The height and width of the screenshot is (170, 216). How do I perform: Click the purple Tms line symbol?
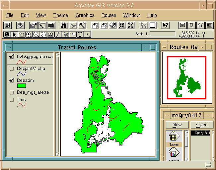coord(22,105)
